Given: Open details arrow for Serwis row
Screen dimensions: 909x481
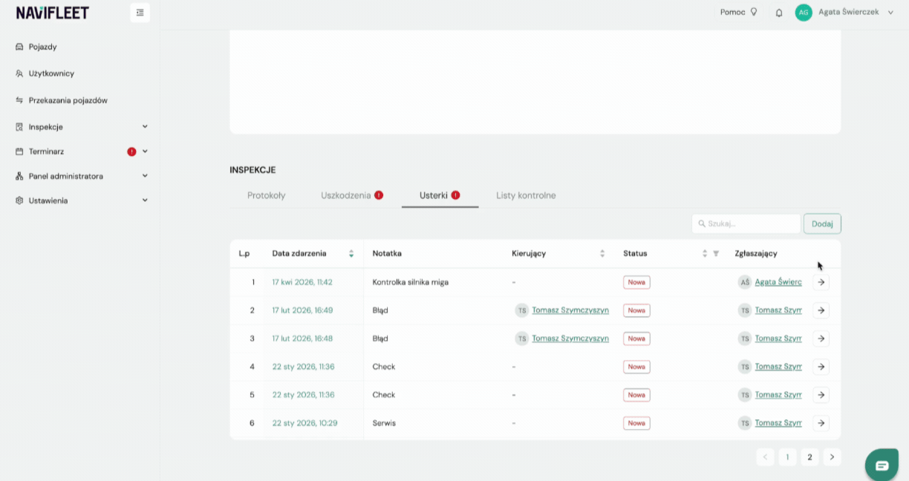Looking at the screenshot, I should tap(821, 423).
